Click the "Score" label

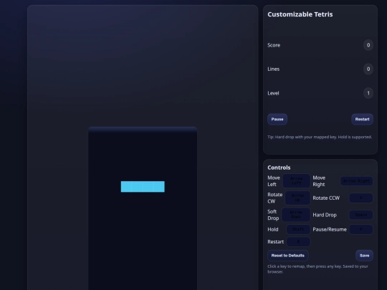pos(274,45)
